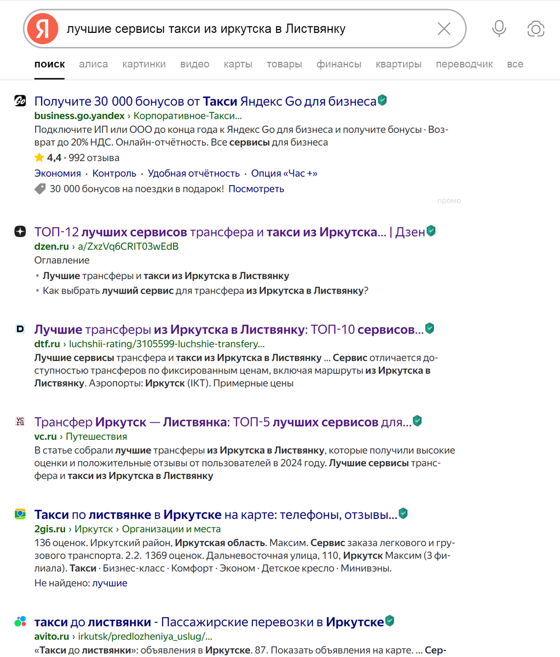The width and height of the screenshot is (560, 657).
Task: Click the '992 отзыва' review count
Action: [x=94, y=158]
